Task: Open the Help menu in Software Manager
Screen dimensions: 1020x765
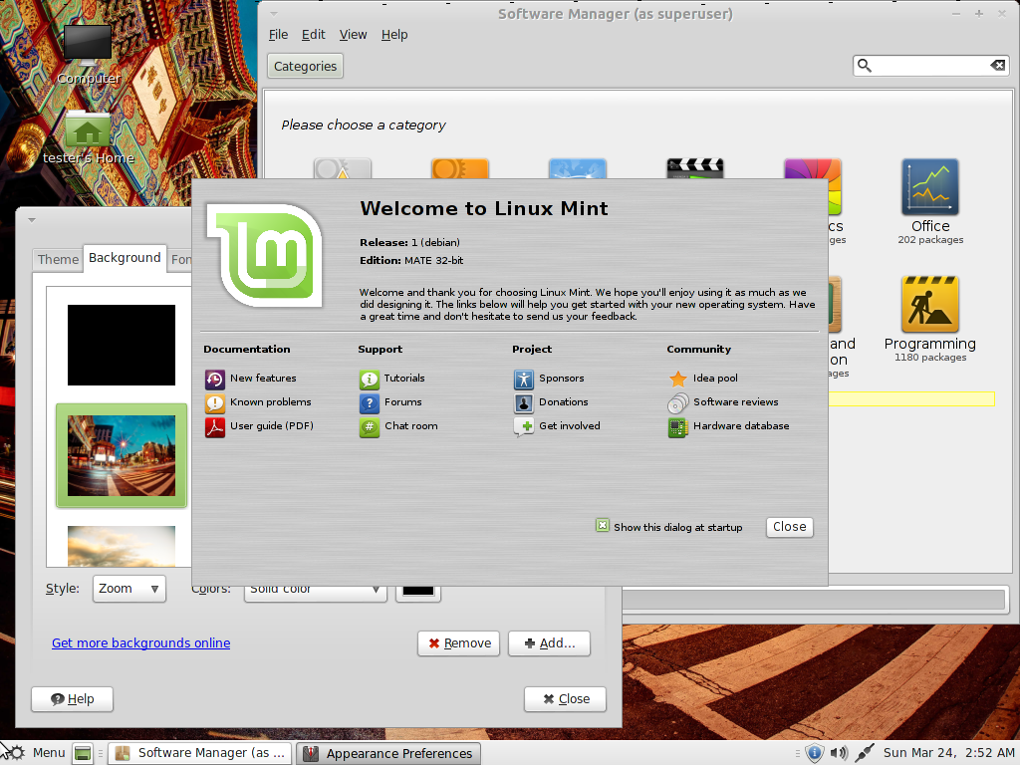Action: tap(394, 35)
